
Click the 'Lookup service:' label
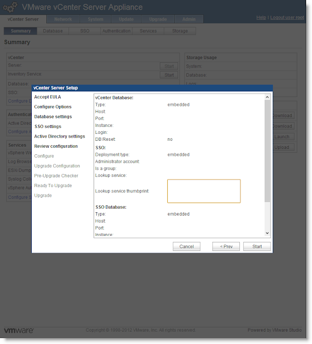click(x=111, y=176)
